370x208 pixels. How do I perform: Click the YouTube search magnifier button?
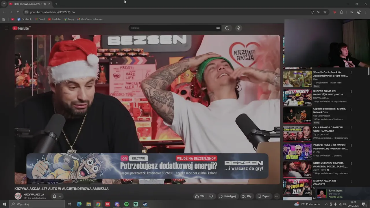[227, 28]
